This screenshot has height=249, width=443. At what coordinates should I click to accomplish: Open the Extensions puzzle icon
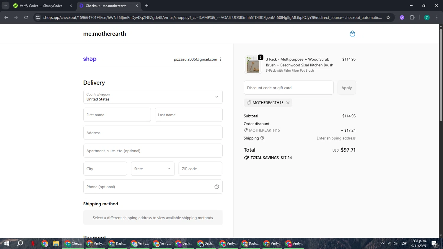(x=412, y=18)
